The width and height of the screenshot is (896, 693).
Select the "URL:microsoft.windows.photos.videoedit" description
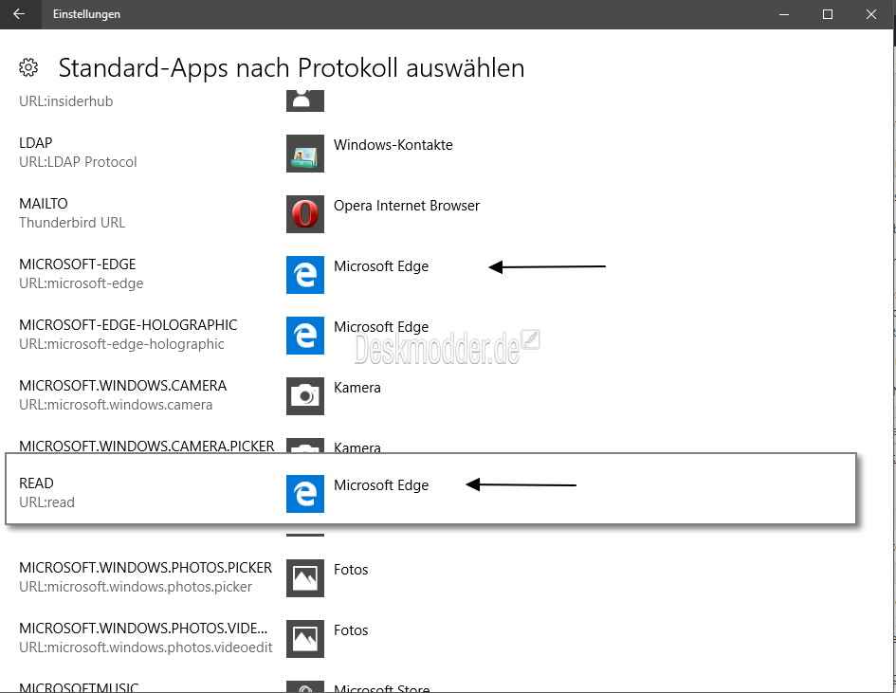tap(146, 647)
